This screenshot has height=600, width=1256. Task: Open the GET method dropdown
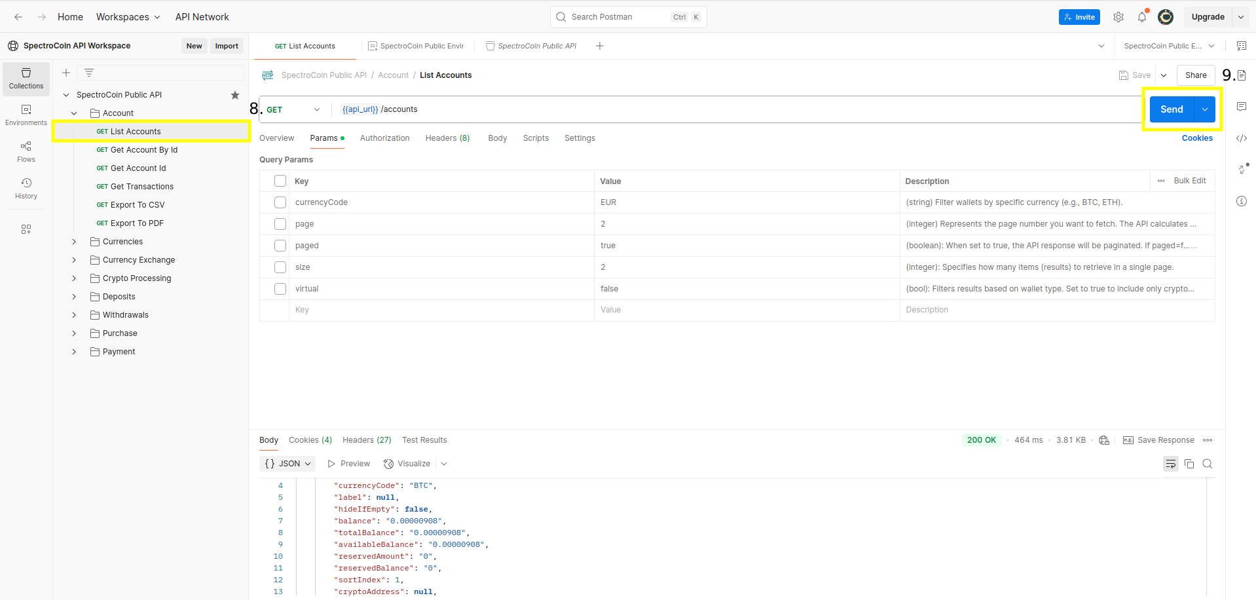pyautogui.click(x=293, y=109)
